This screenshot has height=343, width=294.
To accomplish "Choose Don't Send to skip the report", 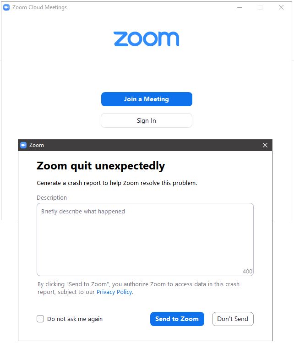I will [233, 319].
